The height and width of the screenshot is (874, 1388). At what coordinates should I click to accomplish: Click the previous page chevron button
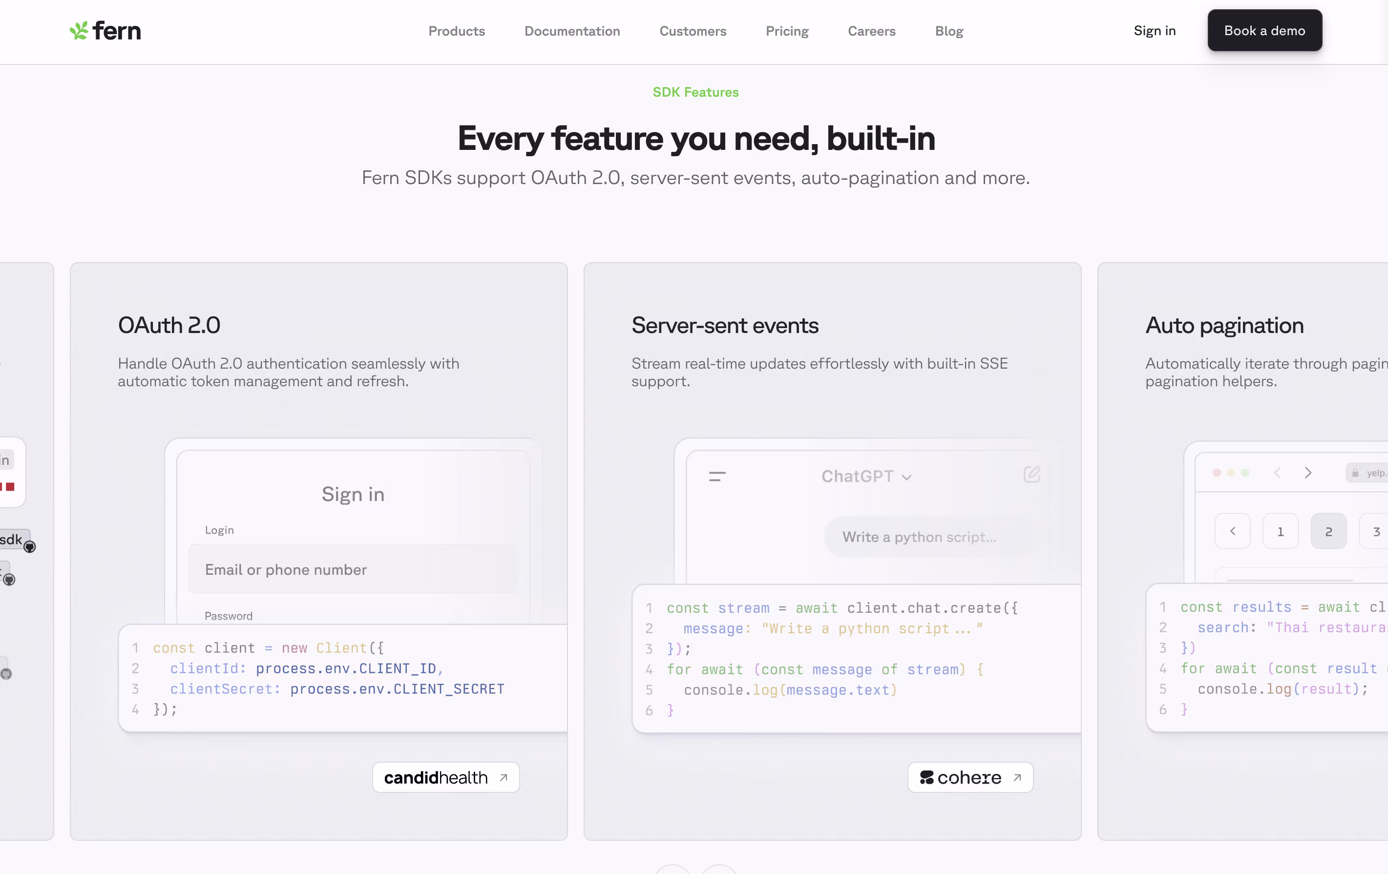click(x=1232, y=531)
